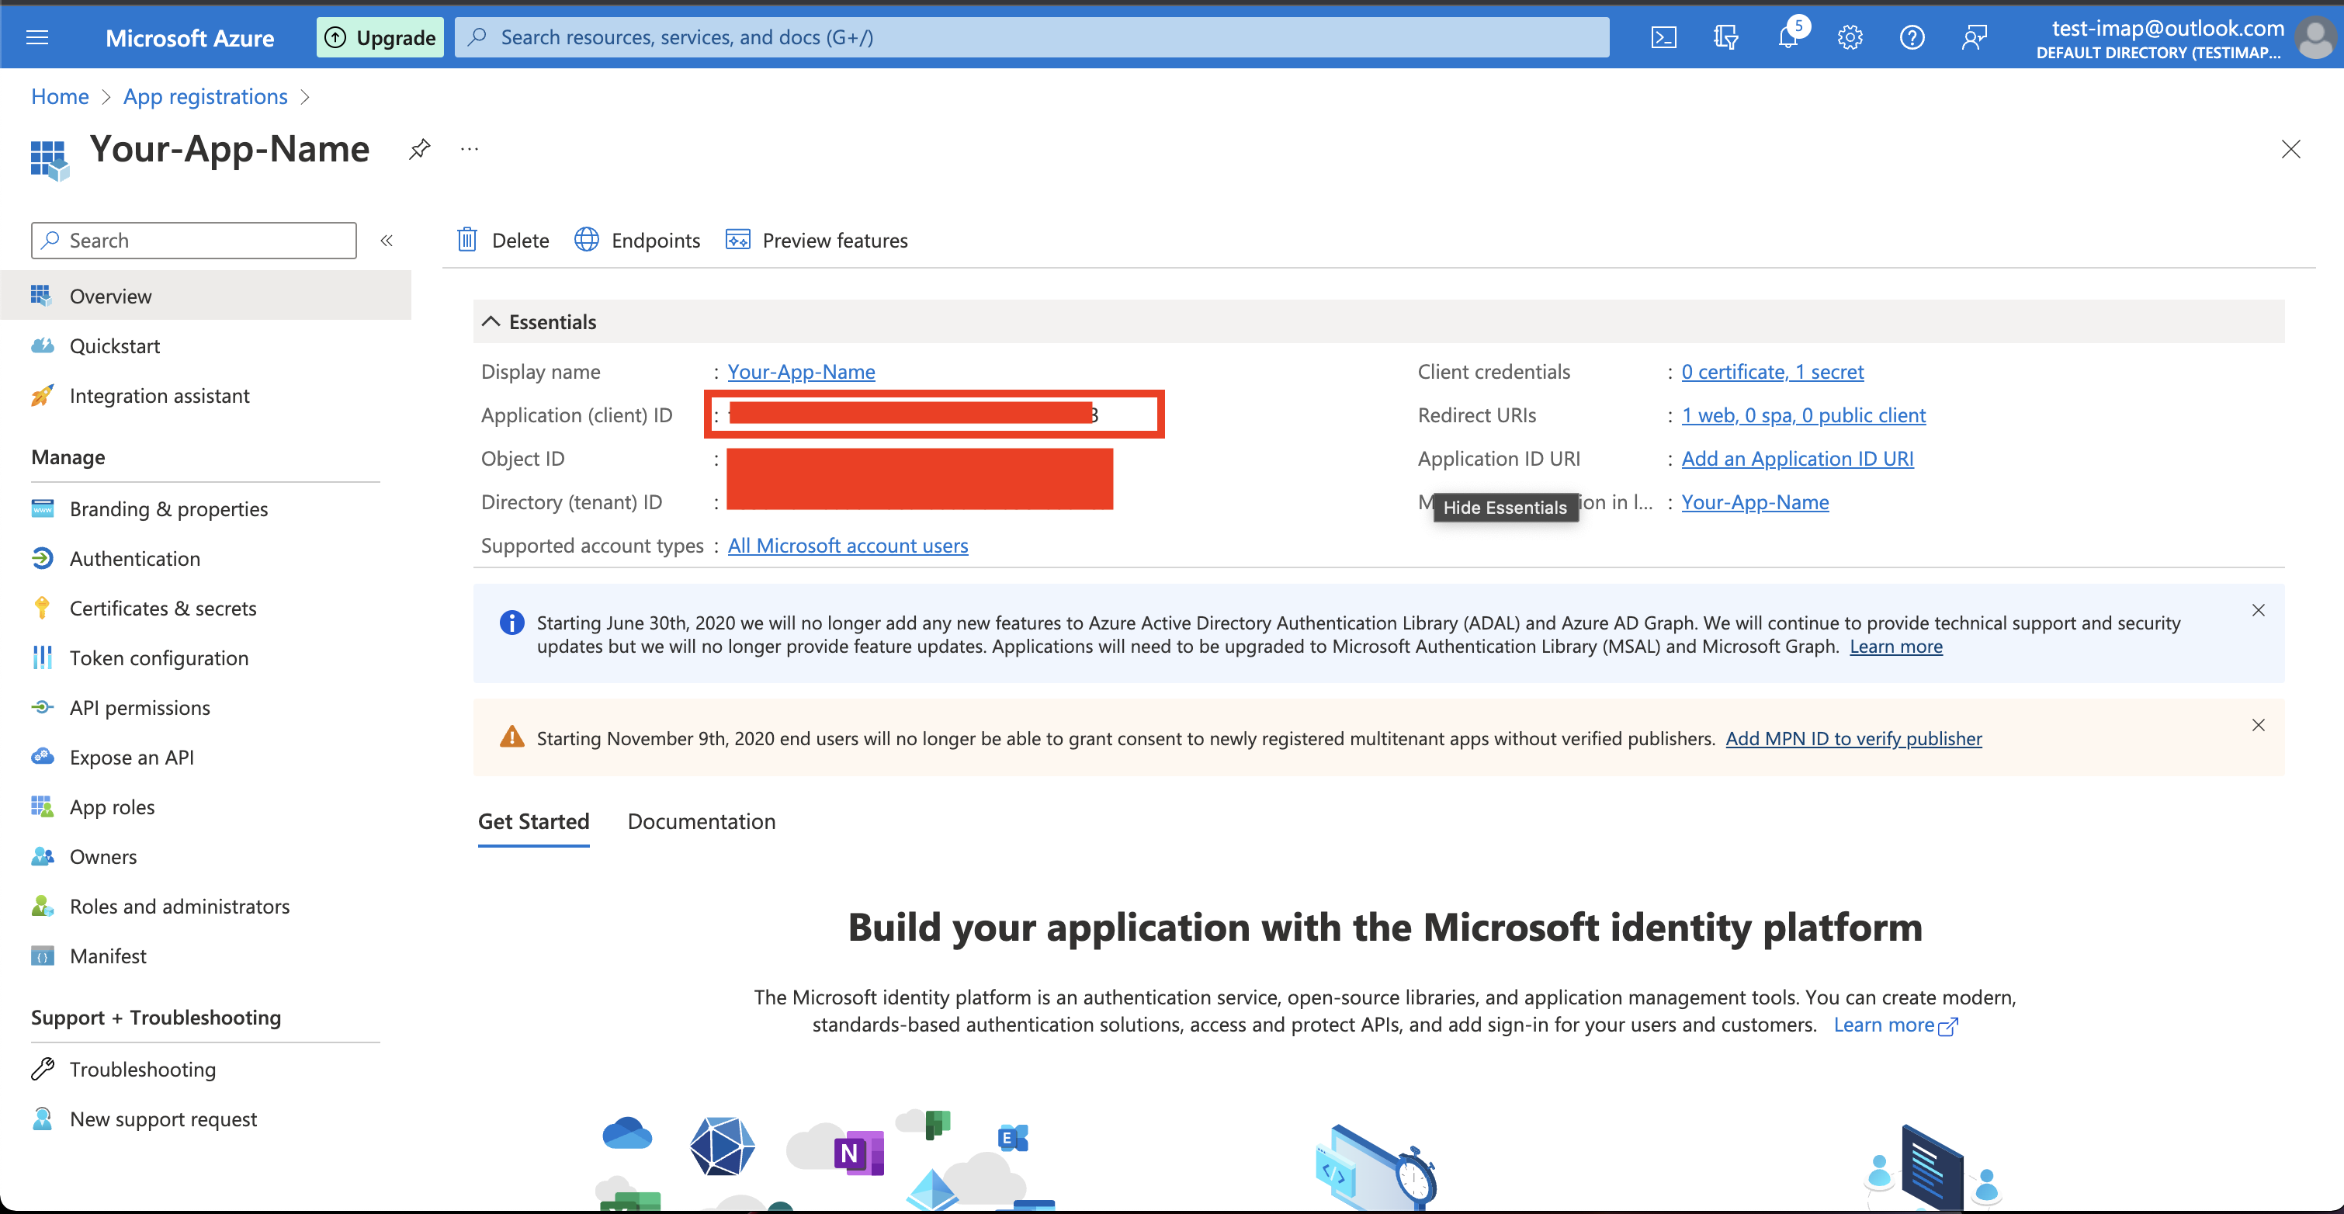Click the Certificates & secrets icon
Viewport: 2344px width, 1214px height.
pos(42,607)
